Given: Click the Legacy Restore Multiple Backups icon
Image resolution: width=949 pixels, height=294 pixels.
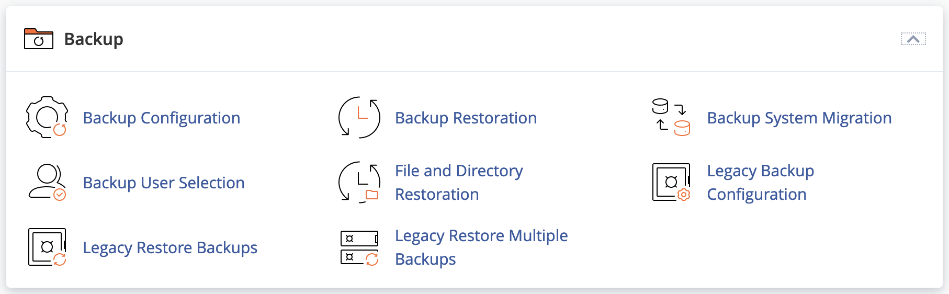Looking at the screenshot, I should point(359,247).
